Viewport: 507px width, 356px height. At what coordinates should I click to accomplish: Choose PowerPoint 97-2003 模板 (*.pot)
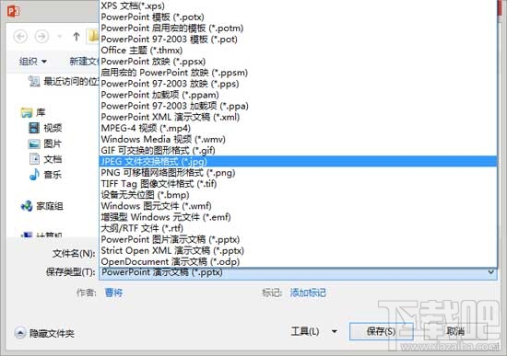click(298, 39)
